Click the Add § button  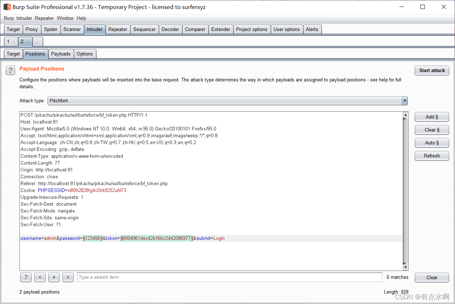[432, 117]
